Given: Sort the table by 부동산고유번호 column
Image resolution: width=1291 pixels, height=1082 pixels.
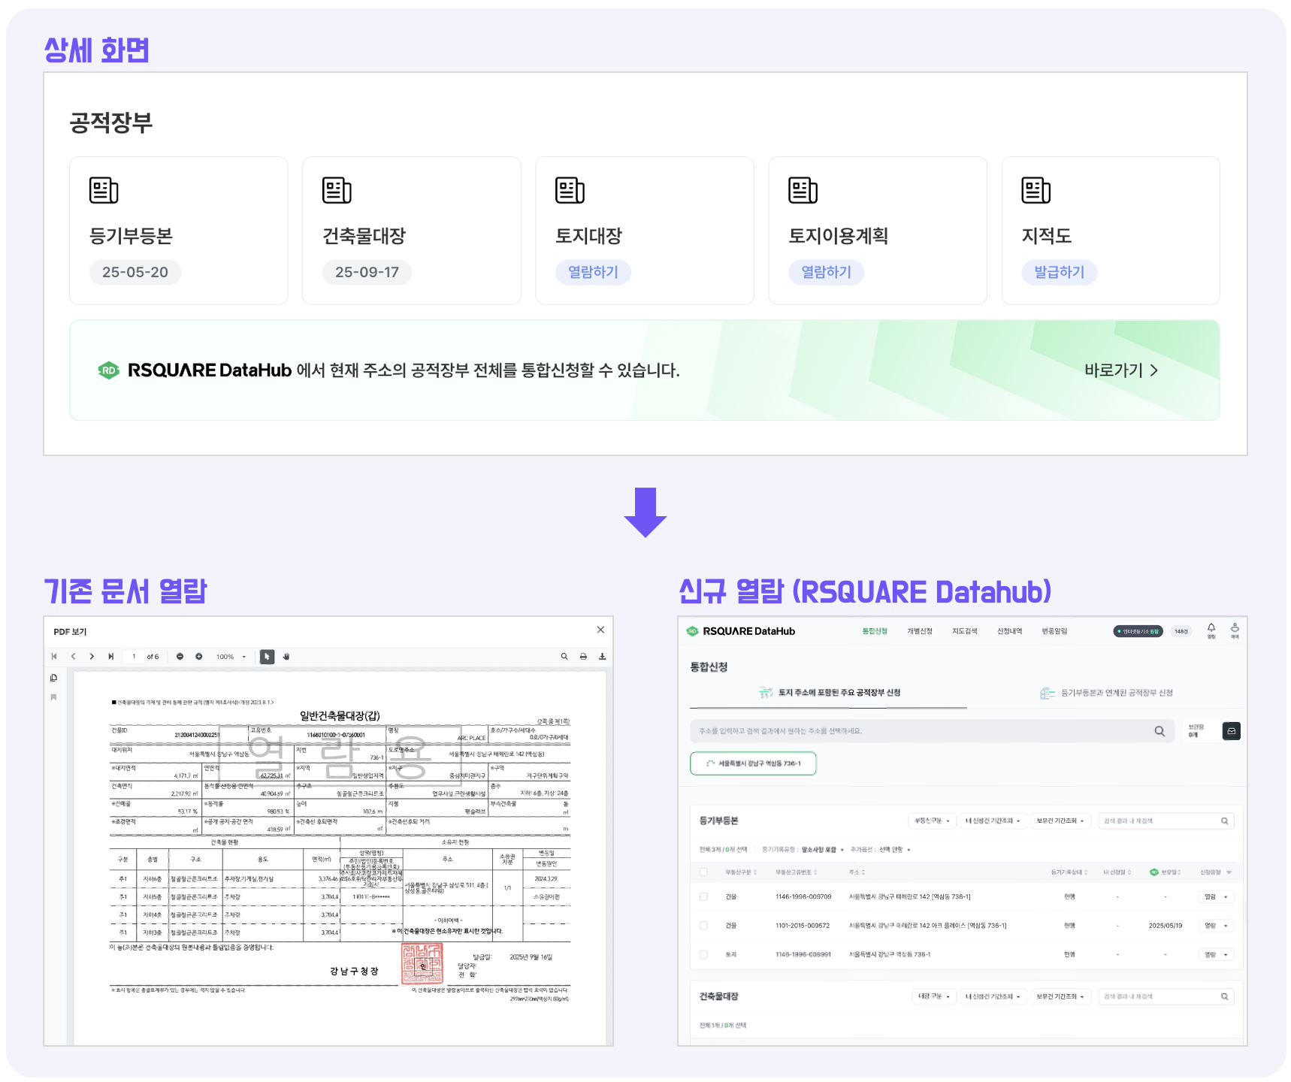Looking at the screenshot, I should tap(796, 872).
